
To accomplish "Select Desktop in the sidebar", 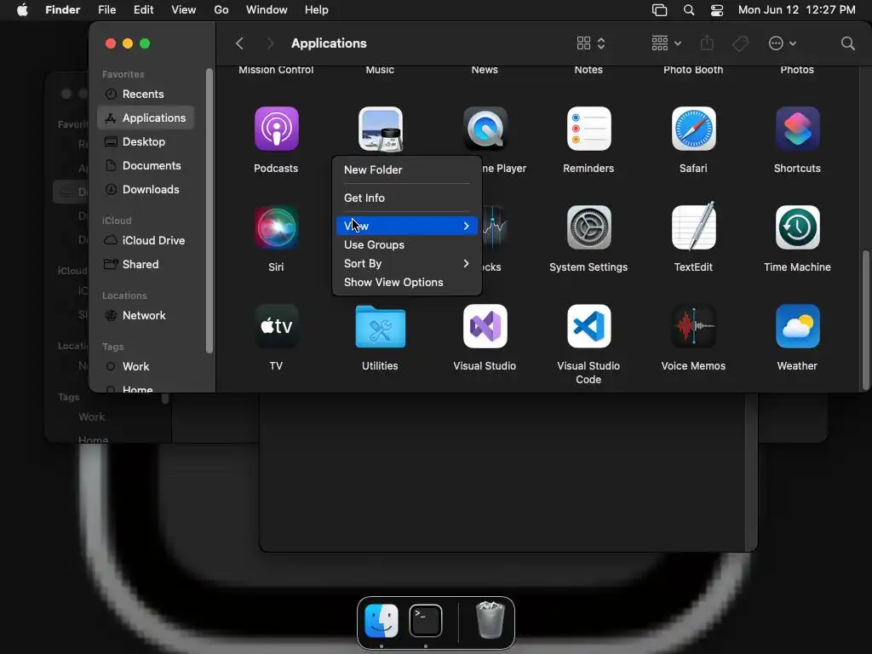I will [146, 142].
